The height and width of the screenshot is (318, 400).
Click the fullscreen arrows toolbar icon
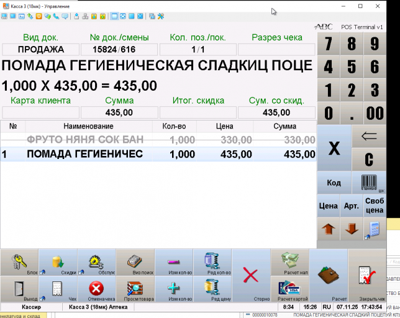coord(123,16)
